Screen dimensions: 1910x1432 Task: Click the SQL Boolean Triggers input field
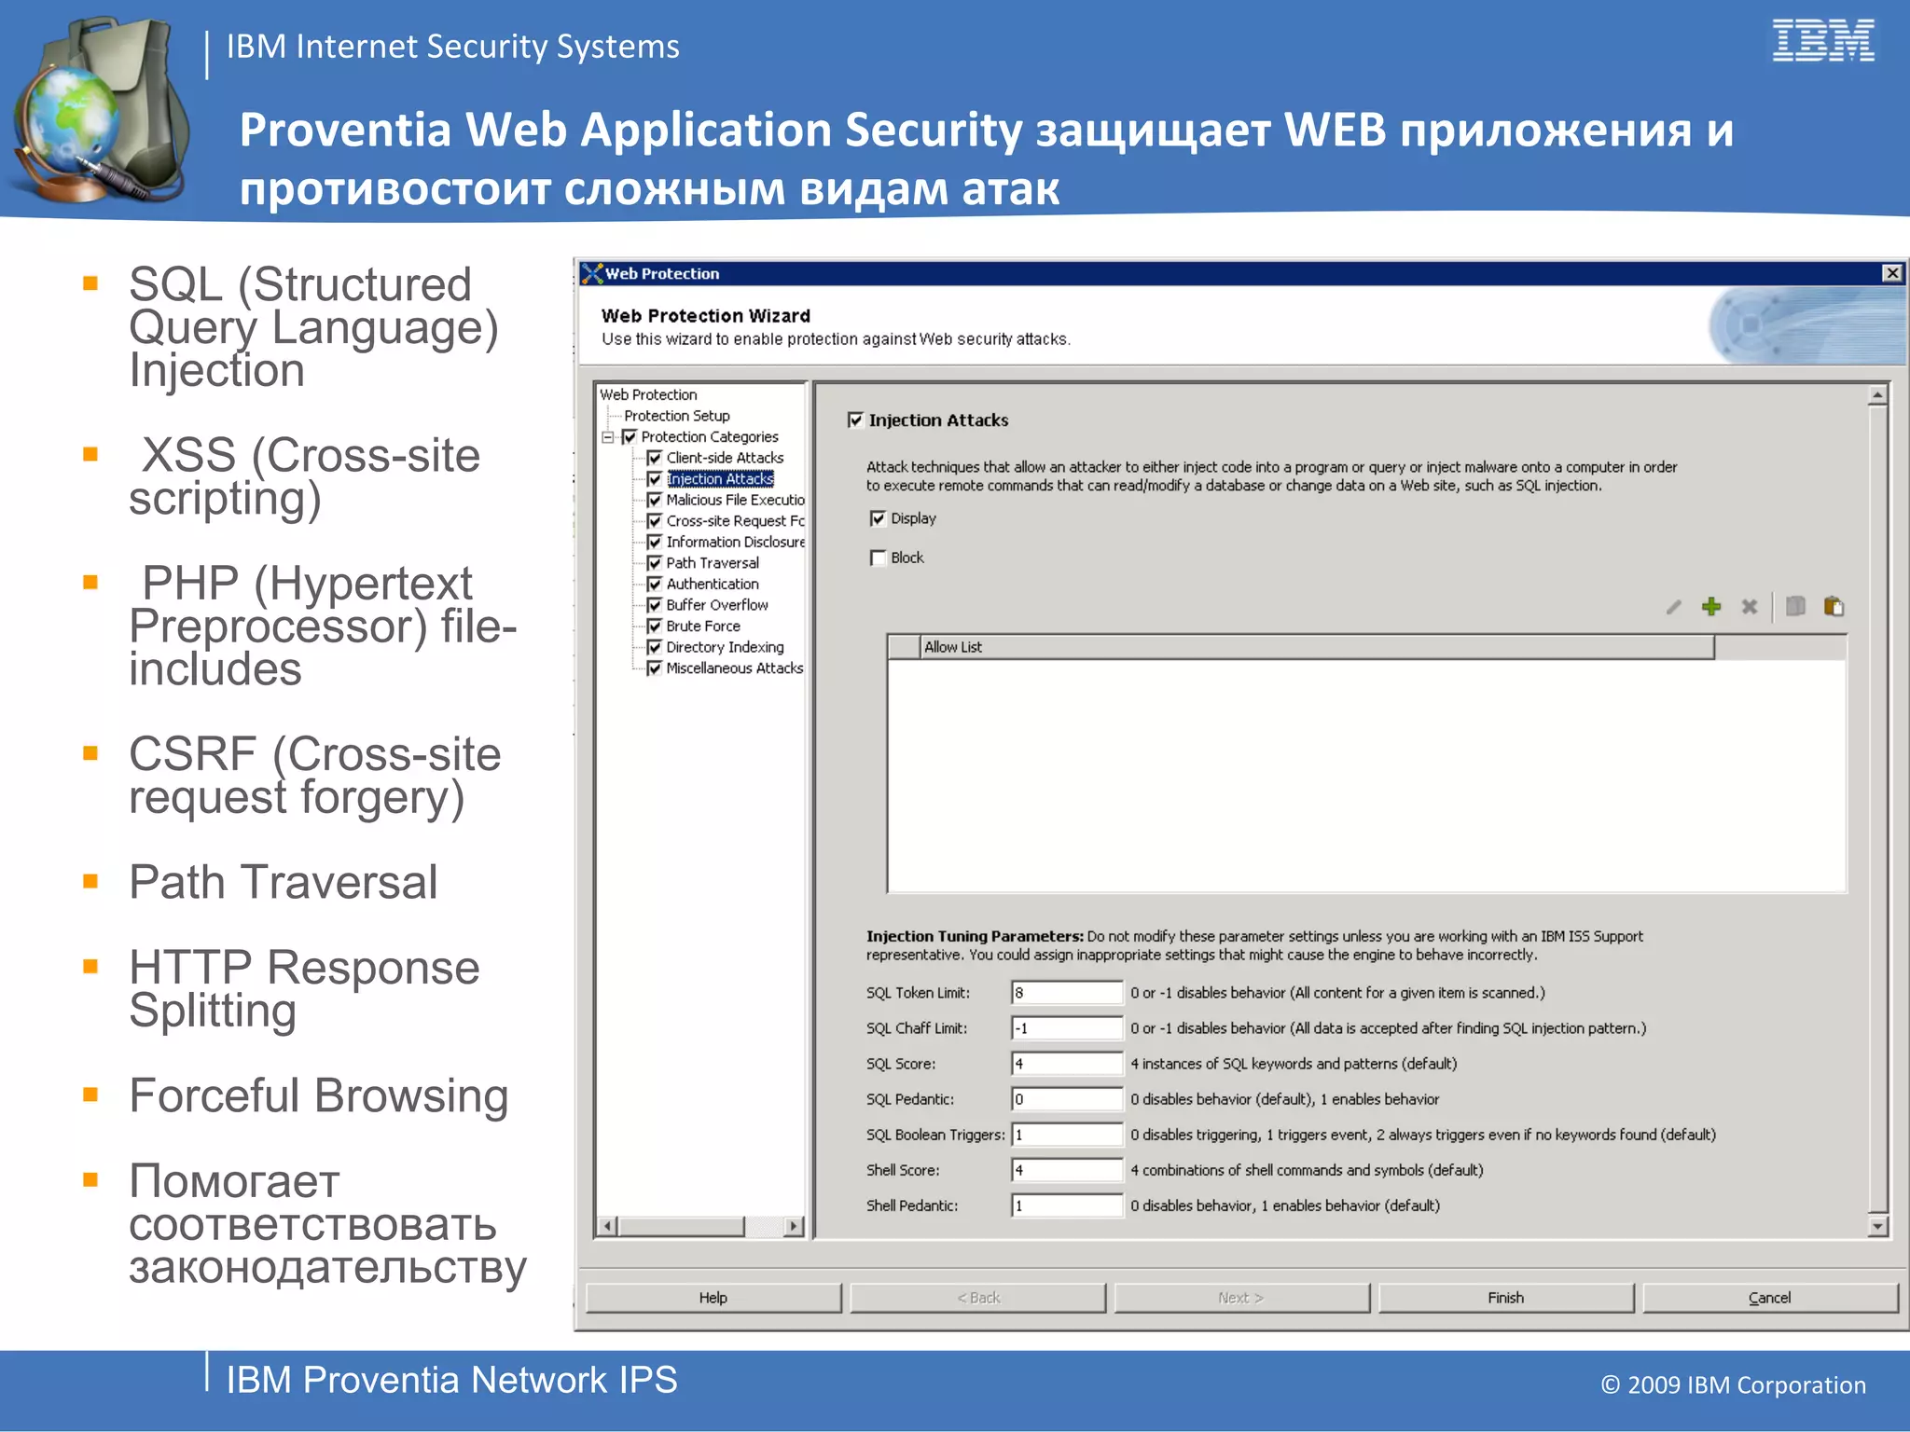[1067, 1135]
